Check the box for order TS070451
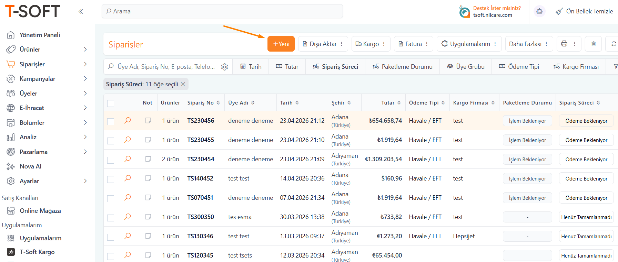Viewport: 618px width, 262px height. pyautogui.click(x=111, y=198)
